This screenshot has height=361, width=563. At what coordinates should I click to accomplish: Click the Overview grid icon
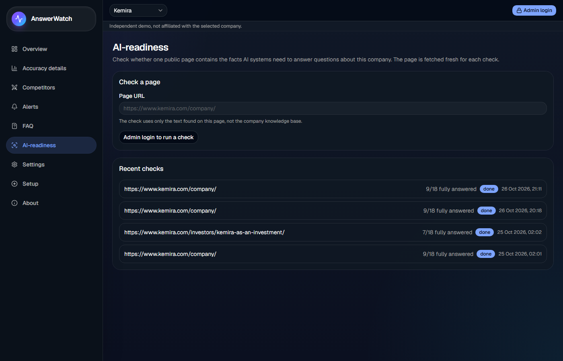pos(14,49)
